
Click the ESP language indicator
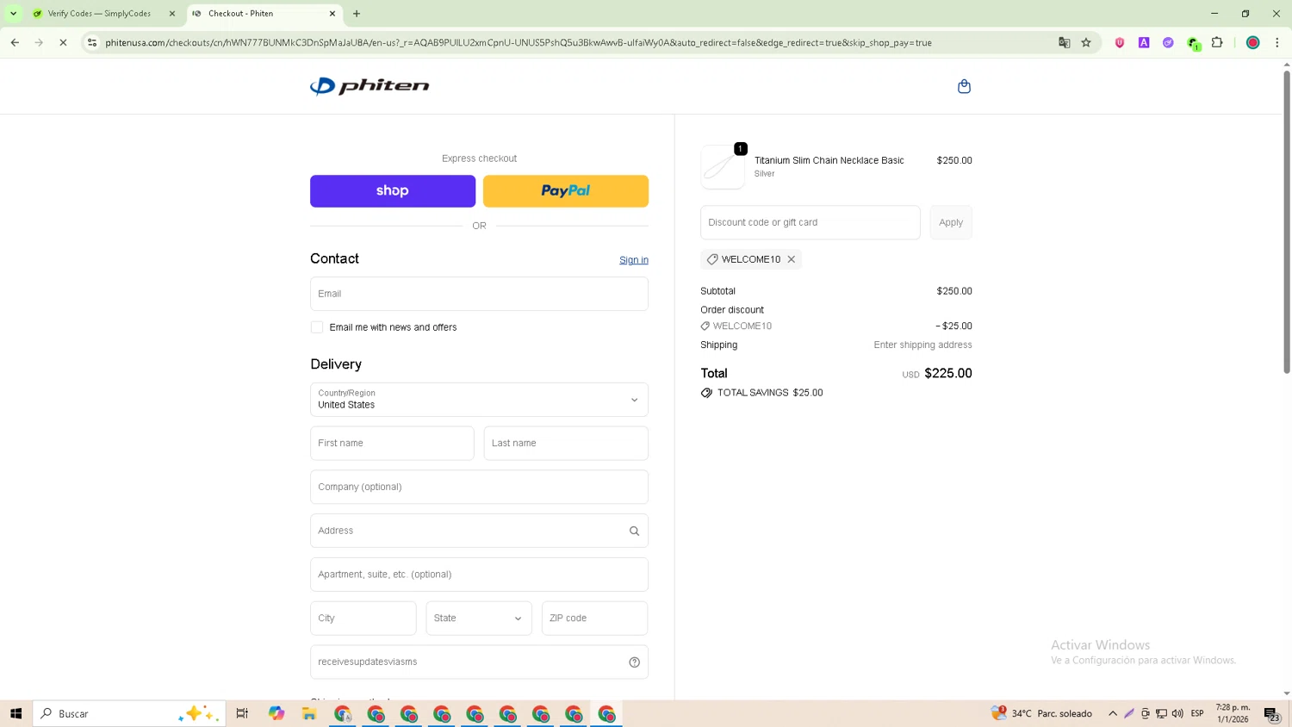point(1197,713)
